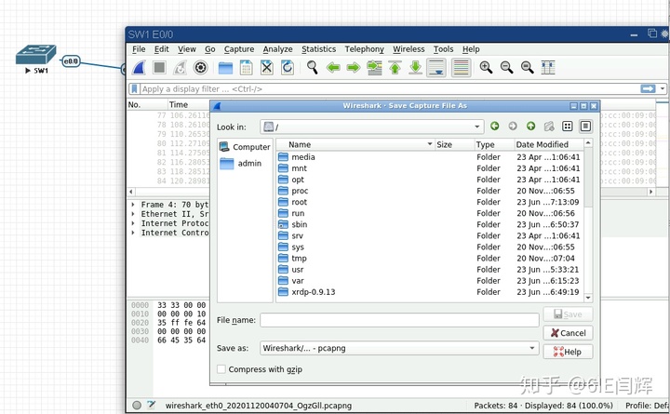Open the File menu
The image size is (670, 414).
click(x=139, y=49)
